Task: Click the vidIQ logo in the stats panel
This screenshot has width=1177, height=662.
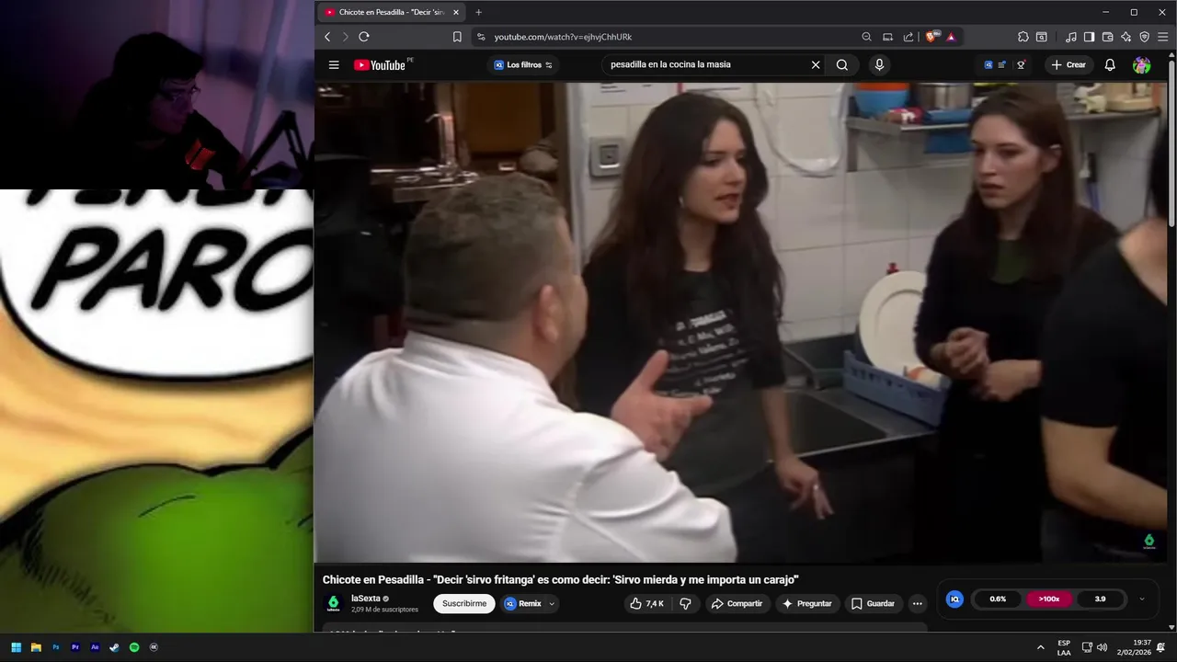Action: click(954, 599)
